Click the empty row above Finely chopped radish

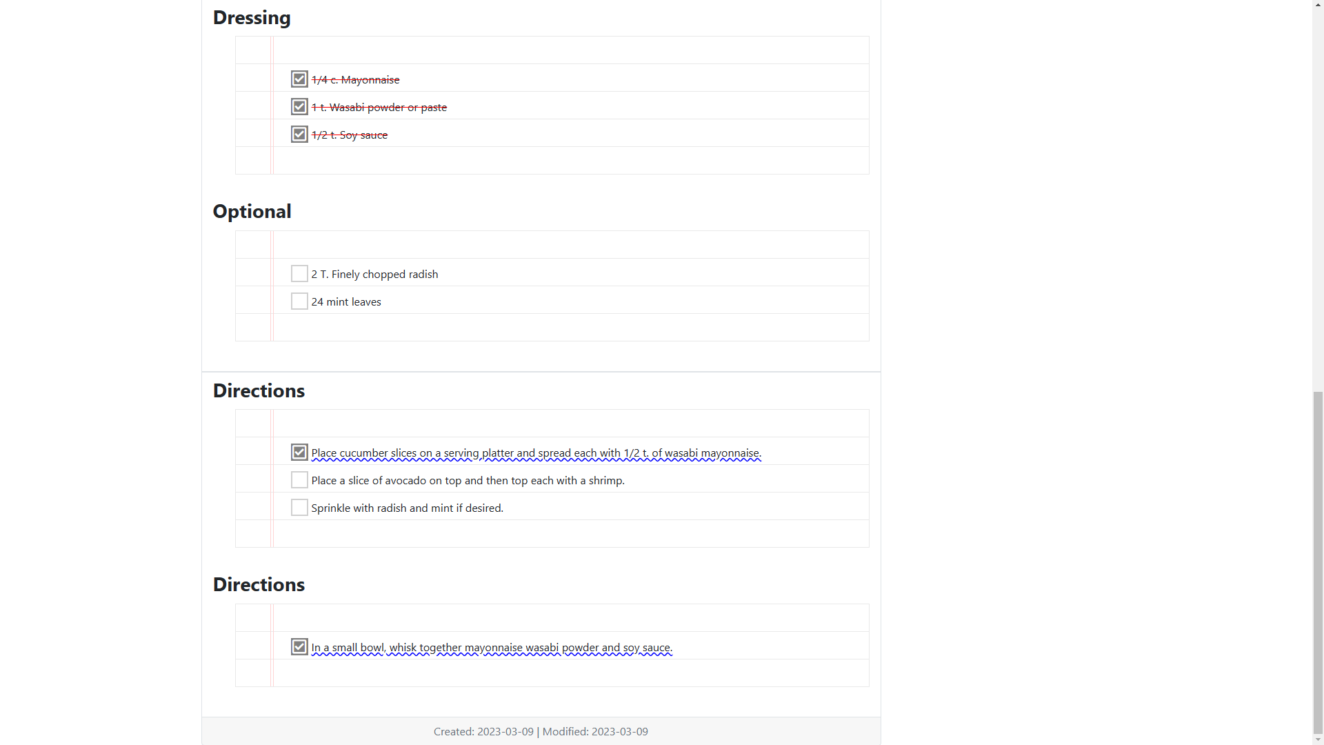tap(552, 245)
